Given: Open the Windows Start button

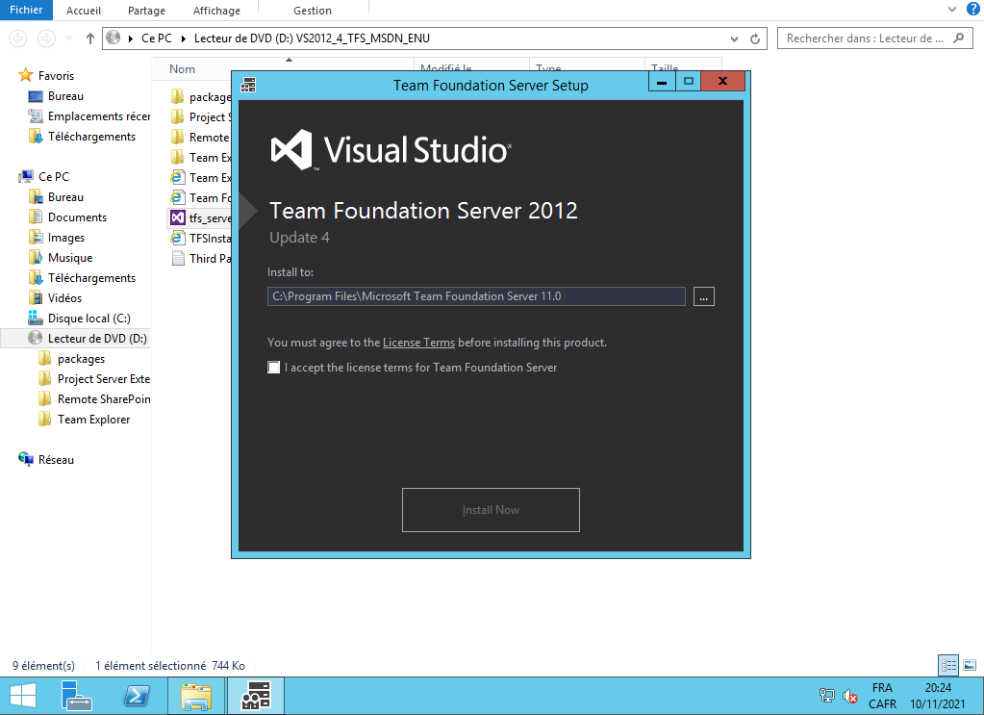Looking at the screenshot, I should pos(23,696).
